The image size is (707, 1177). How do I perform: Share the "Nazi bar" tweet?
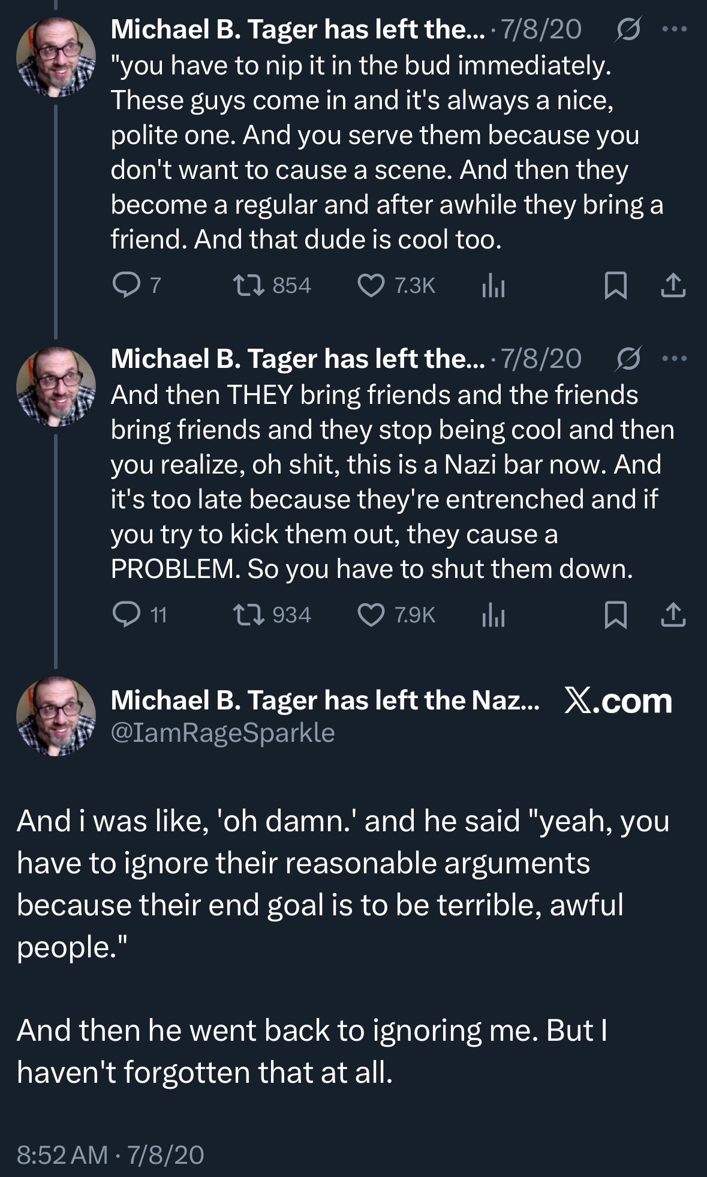point(673,615)
